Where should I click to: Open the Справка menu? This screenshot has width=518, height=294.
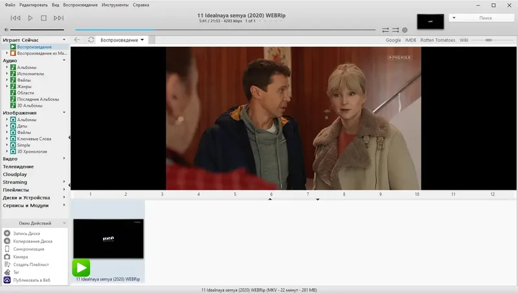tap(141, 5)
